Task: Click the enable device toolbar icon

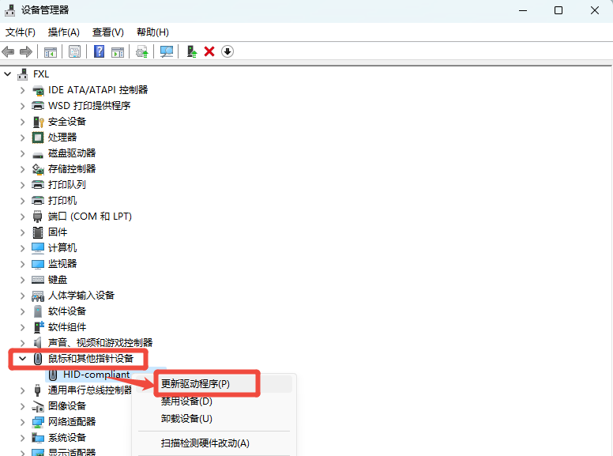Action: (191, 51)
